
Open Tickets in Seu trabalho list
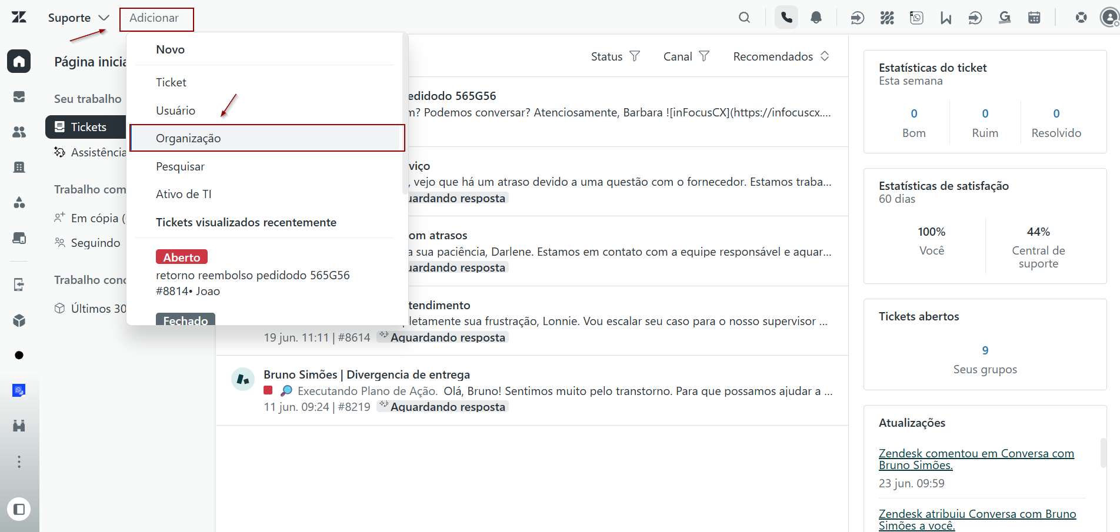click(x=86, y=127)
